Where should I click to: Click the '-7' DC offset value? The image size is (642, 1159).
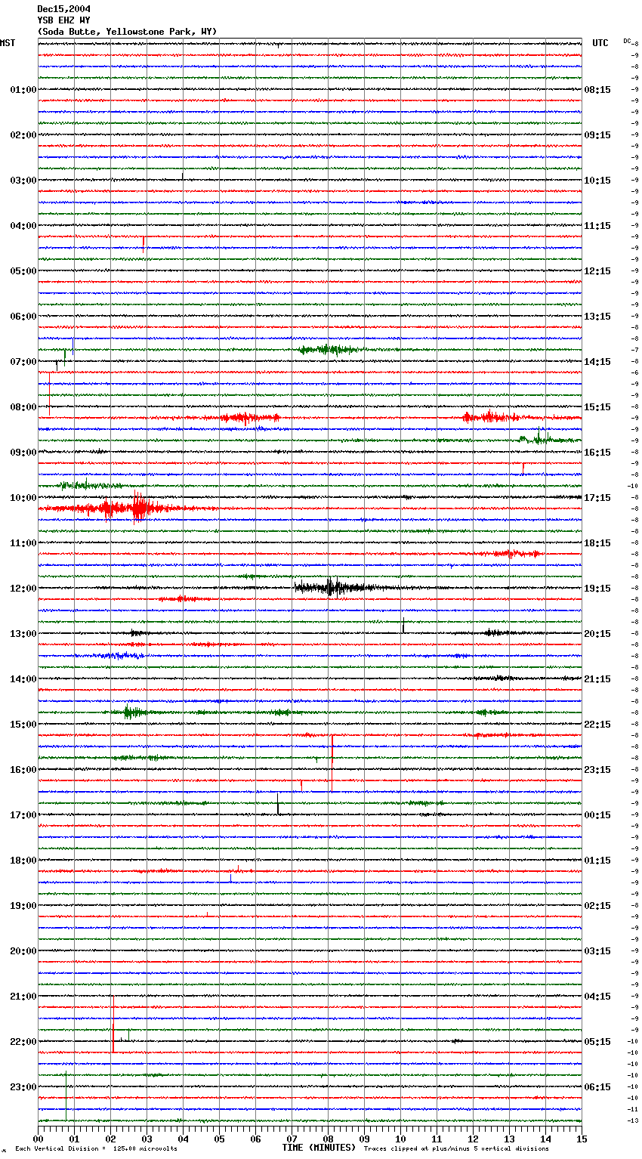pyautogui.click(x=634, y=350)
